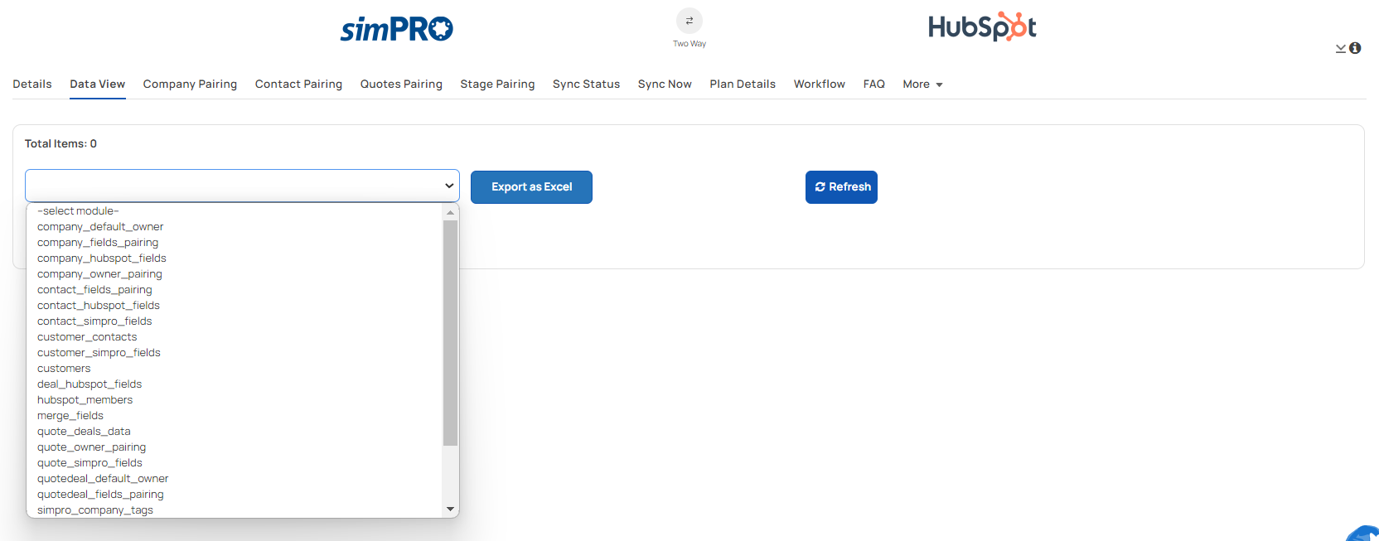Select customer_simpro_fields option
Viewport: 1379px width, 541px height.
tap(235, 353)
